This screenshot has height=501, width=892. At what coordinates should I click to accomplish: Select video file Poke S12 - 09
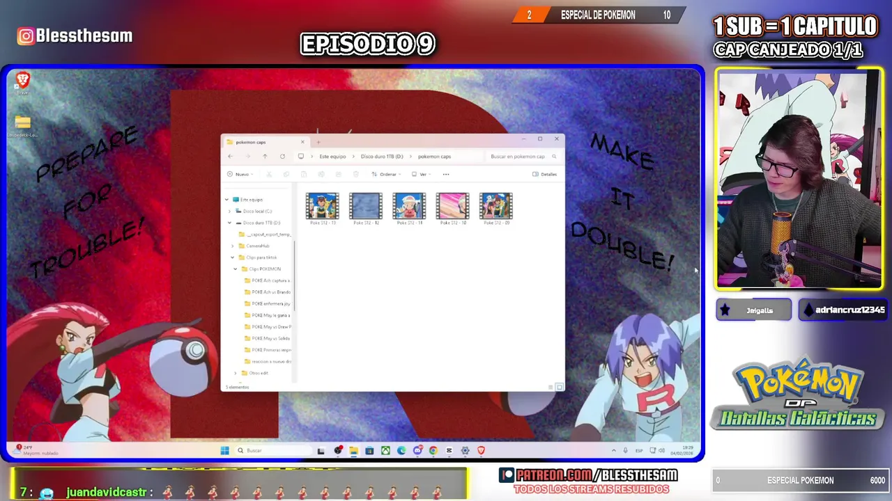[x=496, y=209]
